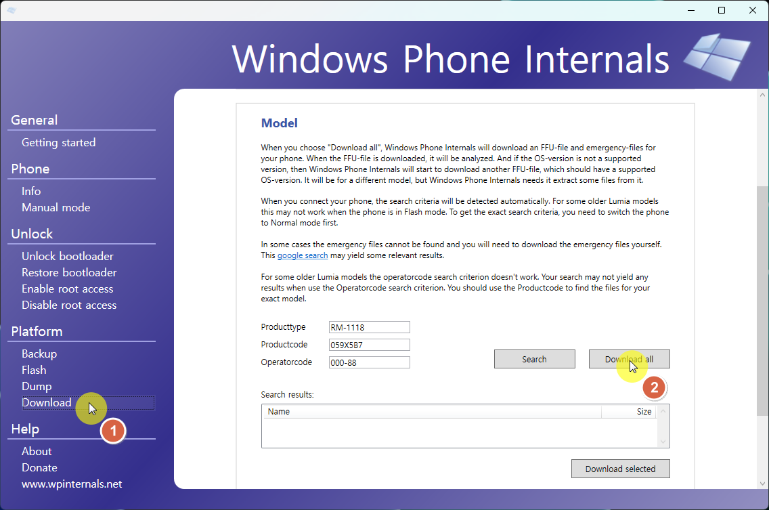Viewport: 769px width, 510px height.
Task: Click search results list scroll-down arrow
Action: pos(663,442)
